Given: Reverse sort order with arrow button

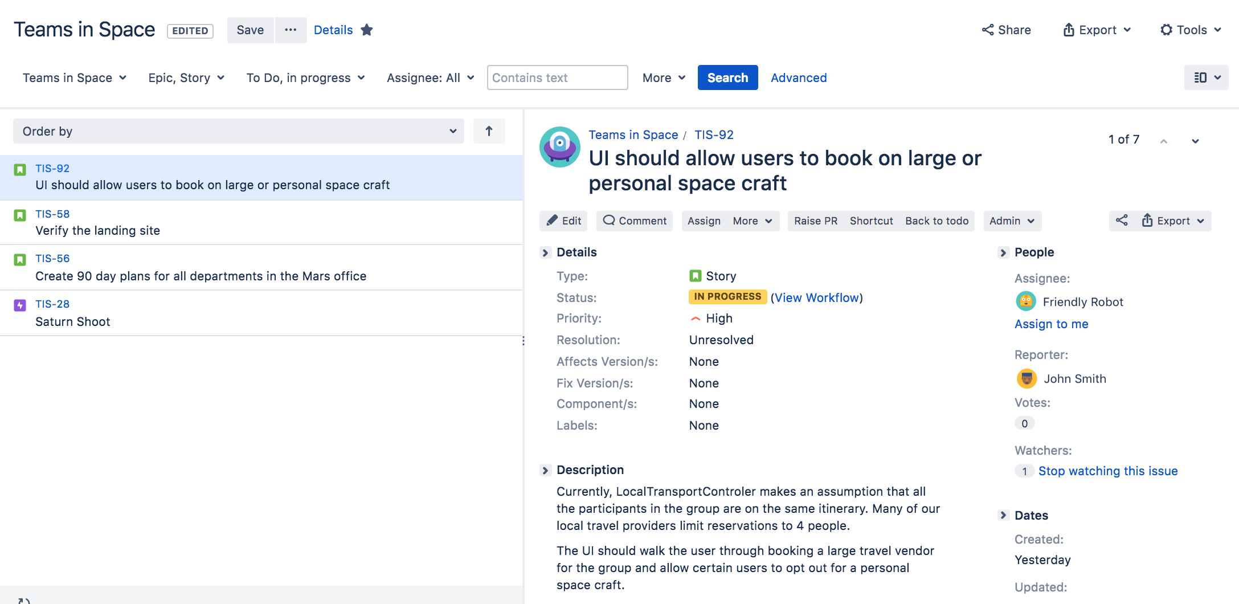Looking at the screenshot, I should [x=489, y=131].
